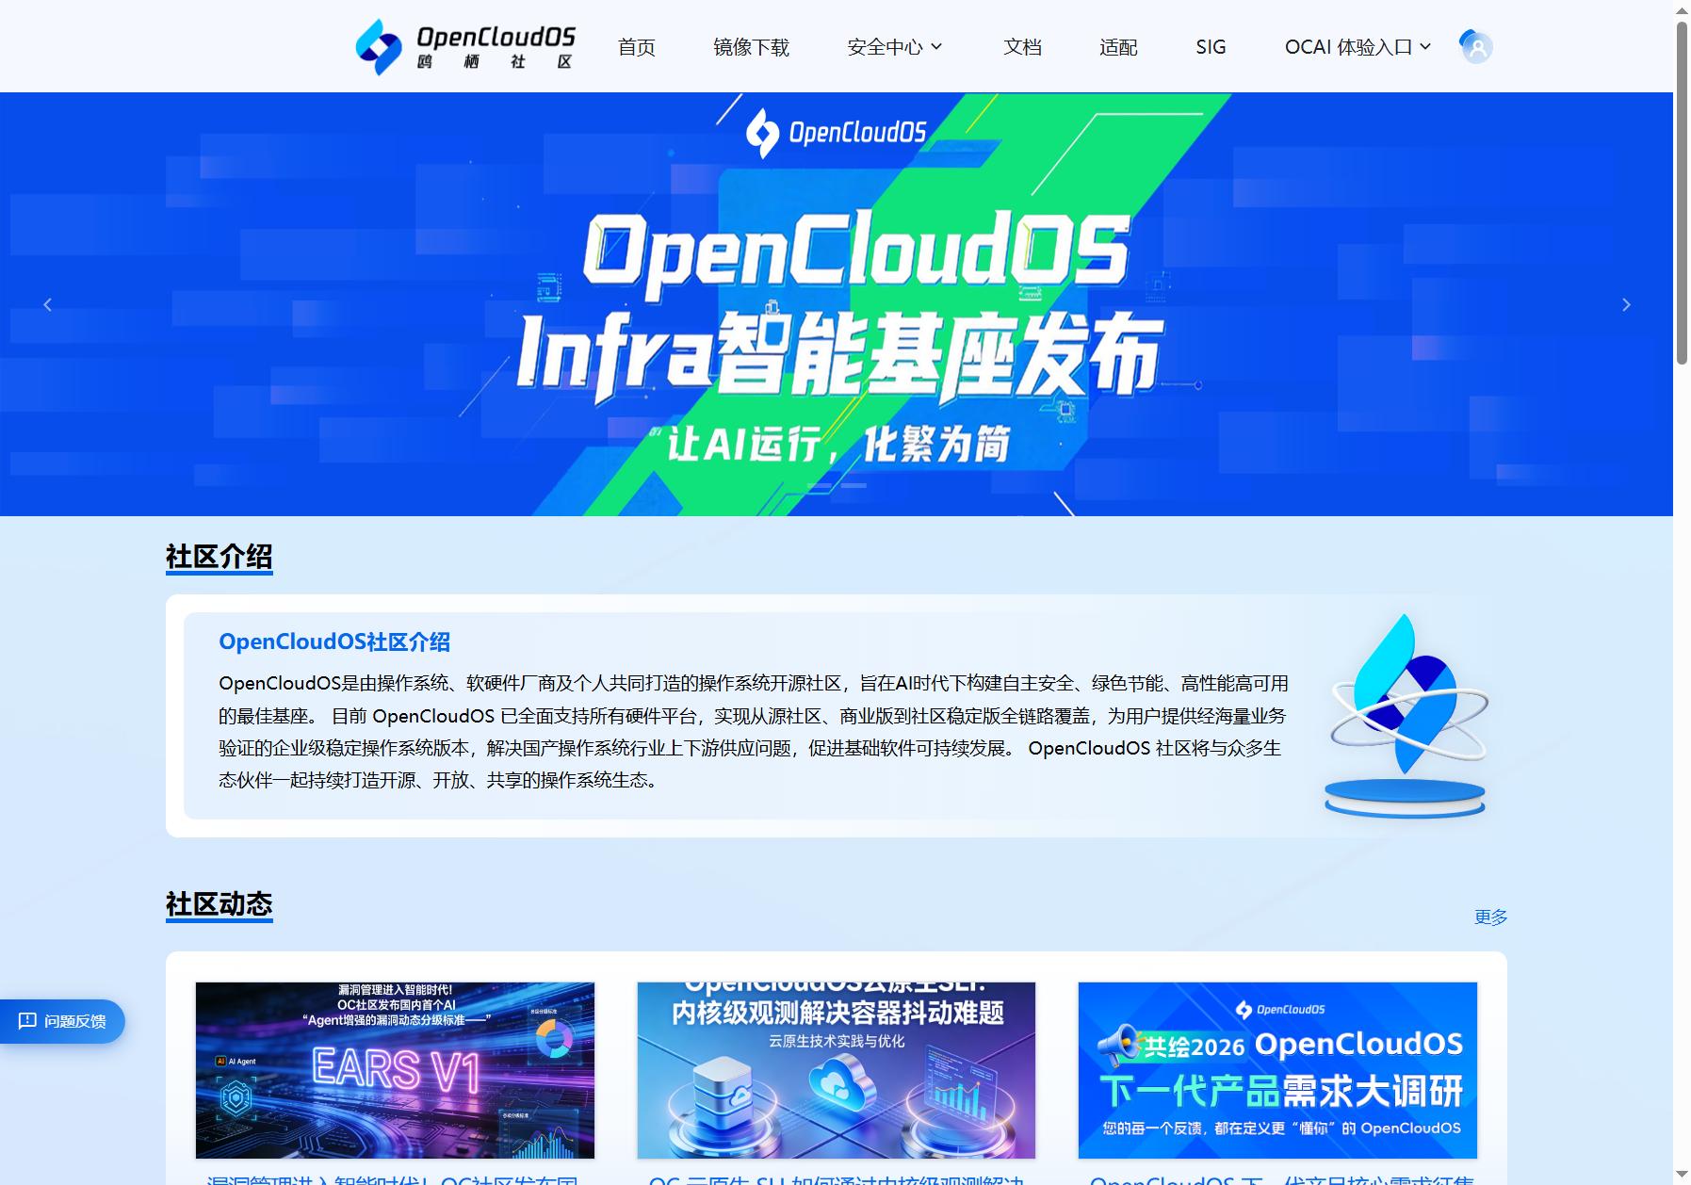The image size is (1691, 1185).
Task: Open the 内核级观测解决容器抖动难题 thumbnail
Action: 836,1070
